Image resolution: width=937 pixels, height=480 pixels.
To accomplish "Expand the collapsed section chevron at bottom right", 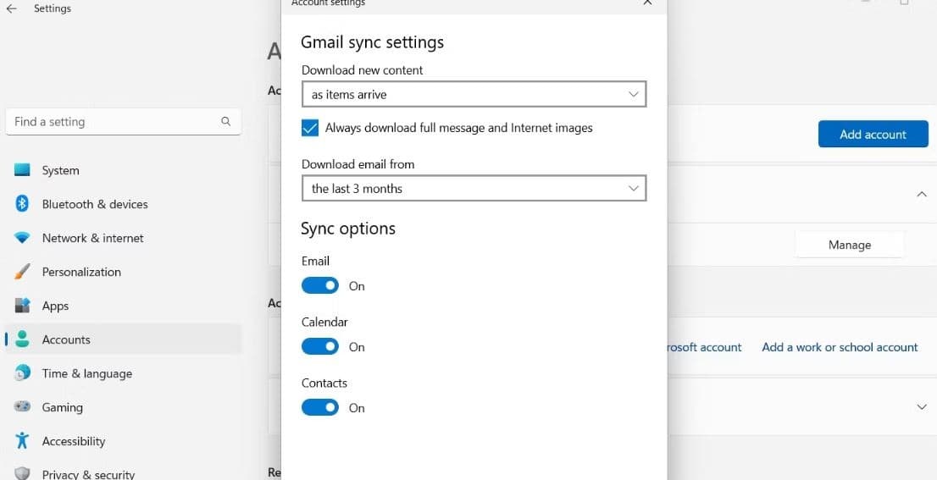I will click(x=922, y=406).
